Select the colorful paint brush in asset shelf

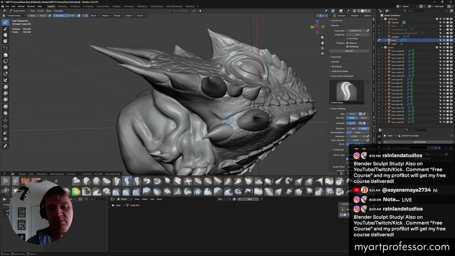pyautogui.click(x=76, y=192)
